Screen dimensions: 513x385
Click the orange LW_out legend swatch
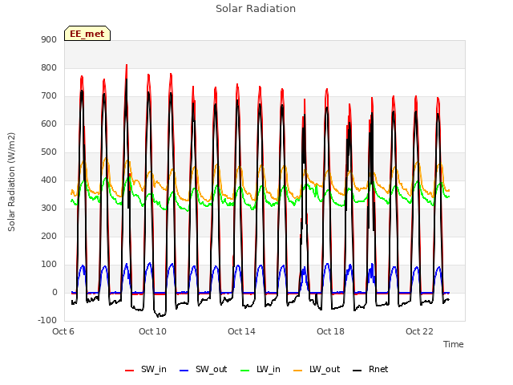tap(298, 371)
